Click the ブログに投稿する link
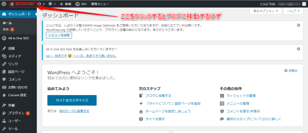Viewport: 308px width, 133px height. tap(158, 96)
